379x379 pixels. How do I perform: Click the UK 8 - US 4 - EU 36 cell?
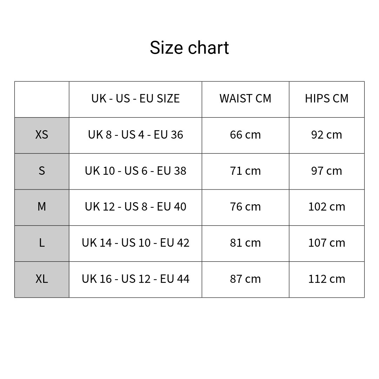click(x=135, y=135)
